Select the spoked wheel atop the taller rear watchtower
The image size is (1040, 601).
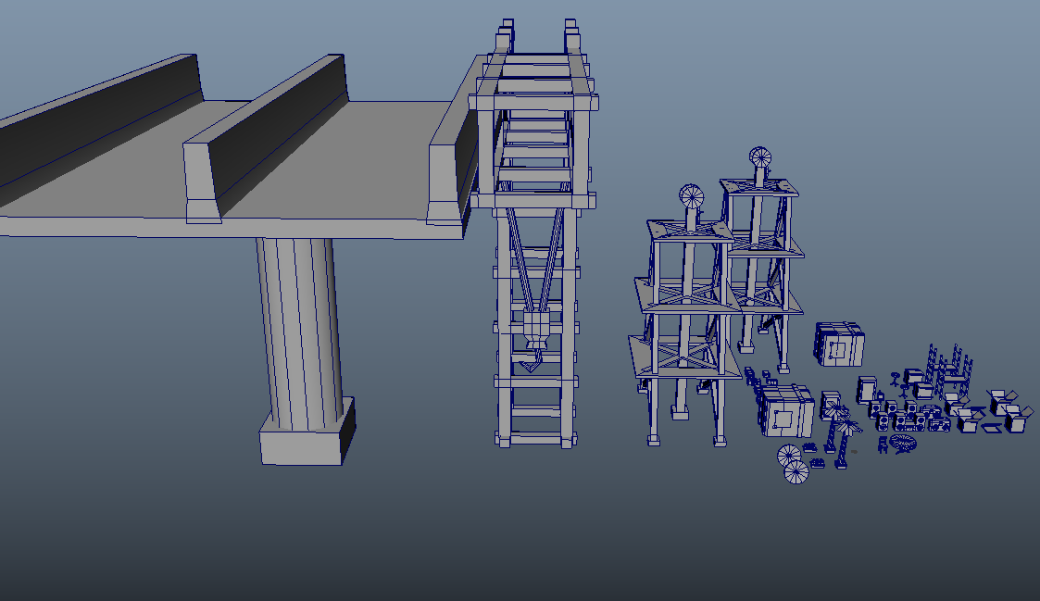[x=760, y=157]
